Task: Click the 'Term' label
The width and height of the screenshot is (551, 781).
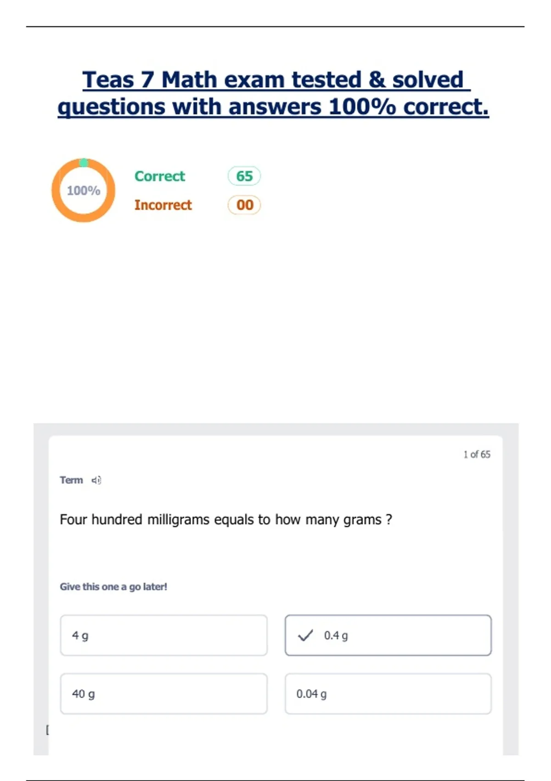Action: [x=71, y=480]
